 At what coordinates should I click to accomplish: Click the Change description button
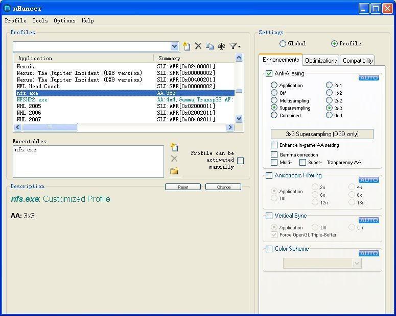[223, 187]
